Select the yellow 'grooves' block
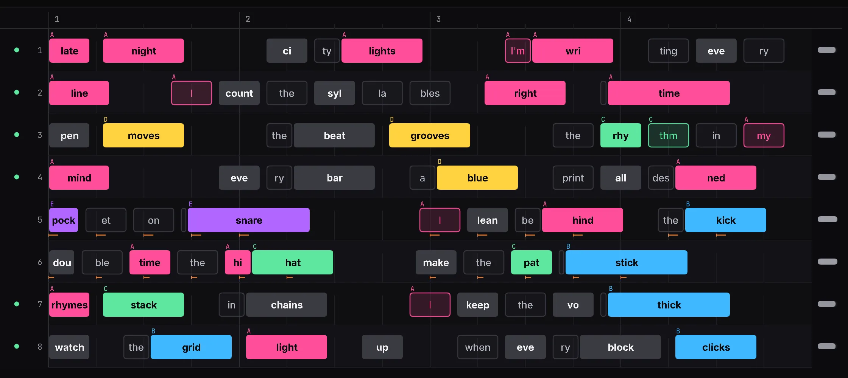This screenshot has width=848, height=378. coord(430,135)
